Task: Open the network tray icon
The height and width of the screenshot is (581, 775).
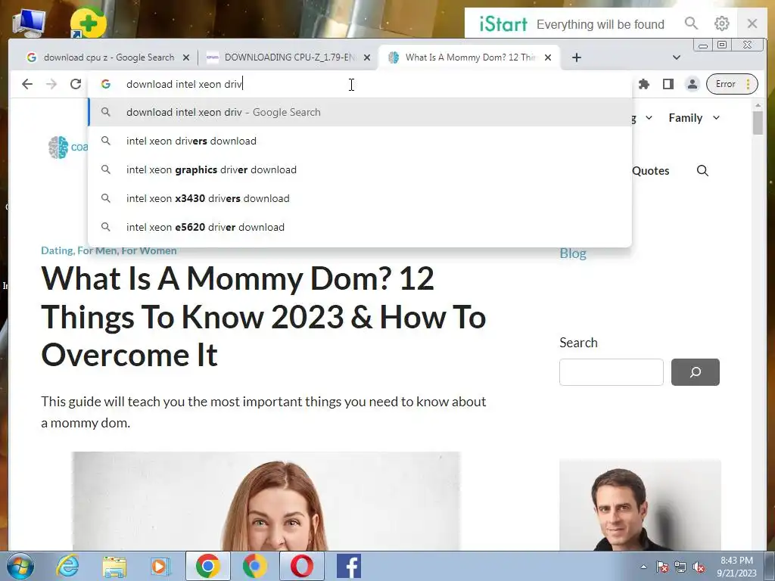Action: [x=680, y=567]
